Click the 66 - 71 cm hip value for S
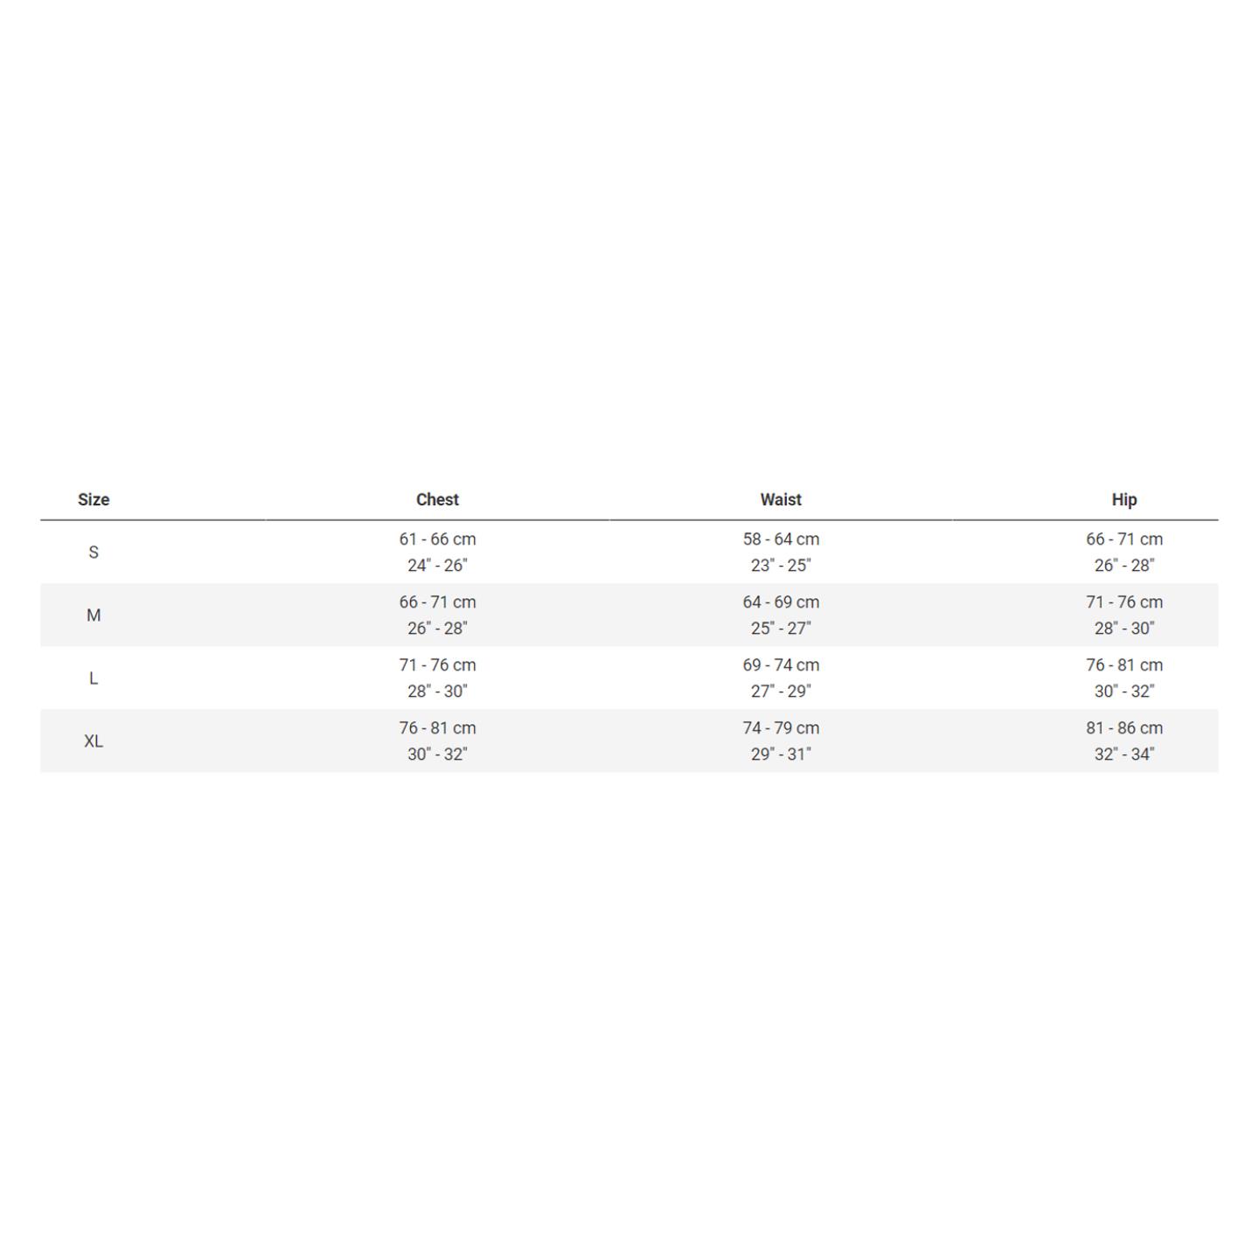 tap(1124, 539)
